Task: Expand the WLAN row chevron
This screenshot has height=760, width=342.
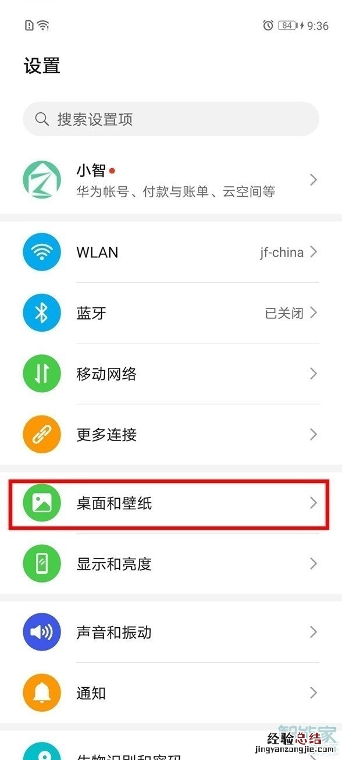Action: pos(313,252)
